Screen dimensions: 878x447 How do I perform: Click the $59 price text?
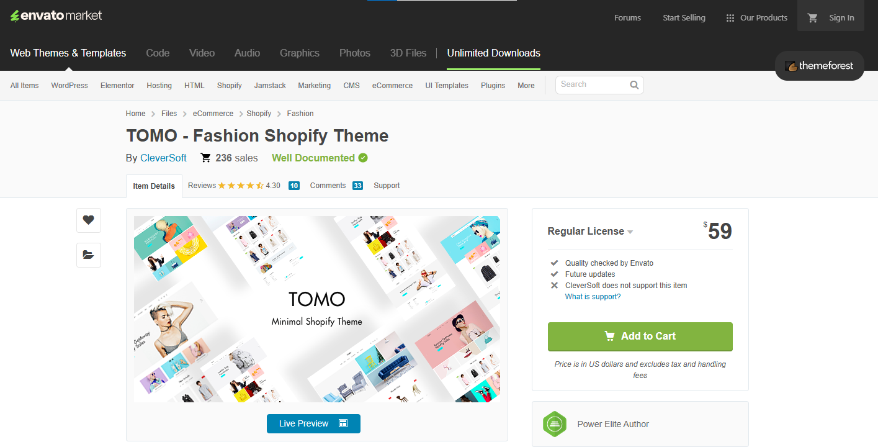pyautogui.click(x=718, y=232)
